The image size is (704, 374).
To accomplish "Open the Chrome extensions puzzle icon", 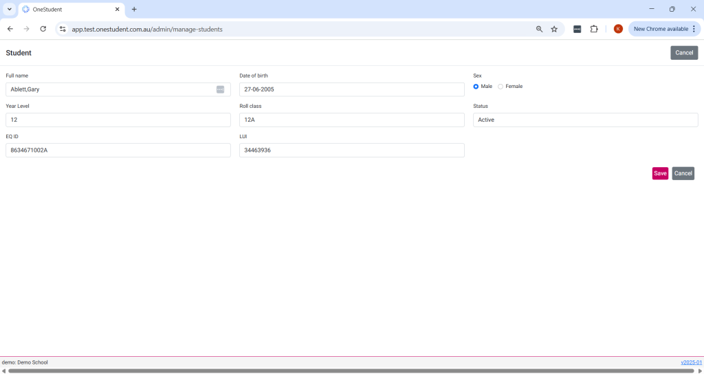I will (x=594, y=29).
